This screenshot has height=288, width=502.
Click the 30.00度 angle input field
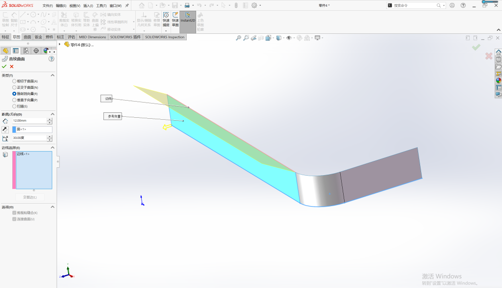pyautogui.click(x=29, y=138)
